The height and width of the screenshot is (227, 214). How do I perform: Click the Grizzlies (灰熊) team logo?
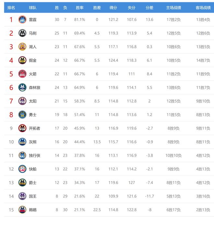coord(22,142)
